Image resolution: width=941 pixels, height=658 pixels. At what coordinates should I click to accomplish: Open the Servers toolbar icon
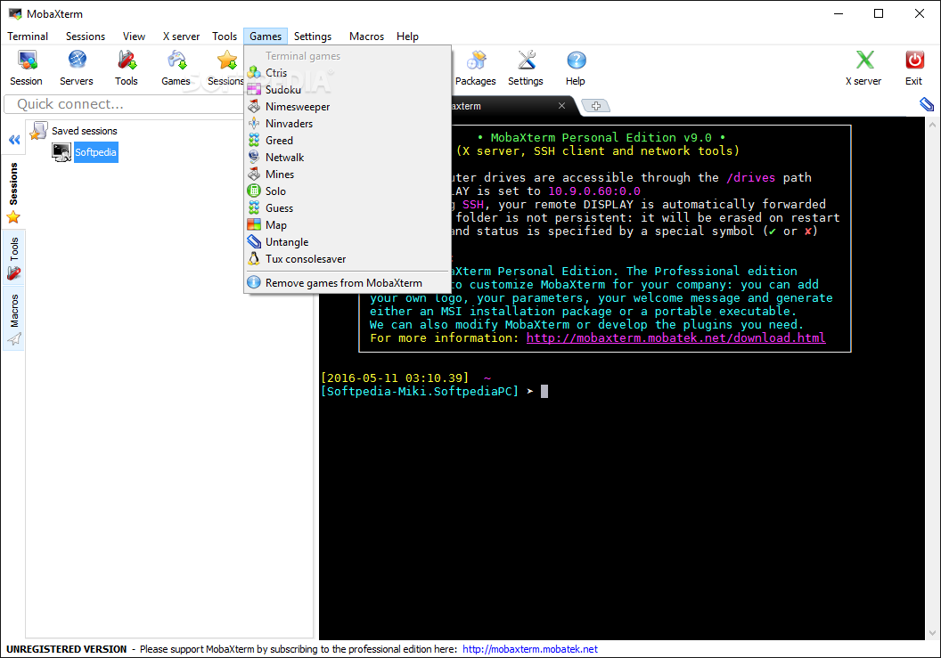(77, 61)
